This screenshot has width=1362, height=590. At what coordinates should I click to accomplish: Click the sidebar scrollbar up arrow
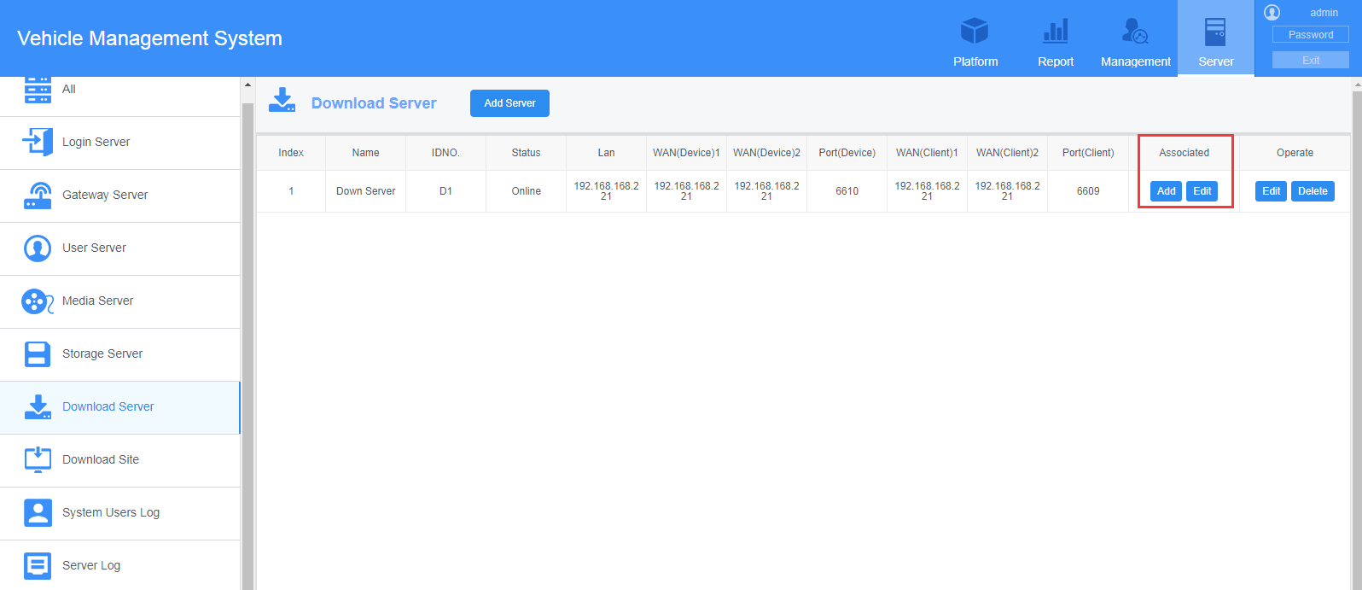(x=247, y=85)
